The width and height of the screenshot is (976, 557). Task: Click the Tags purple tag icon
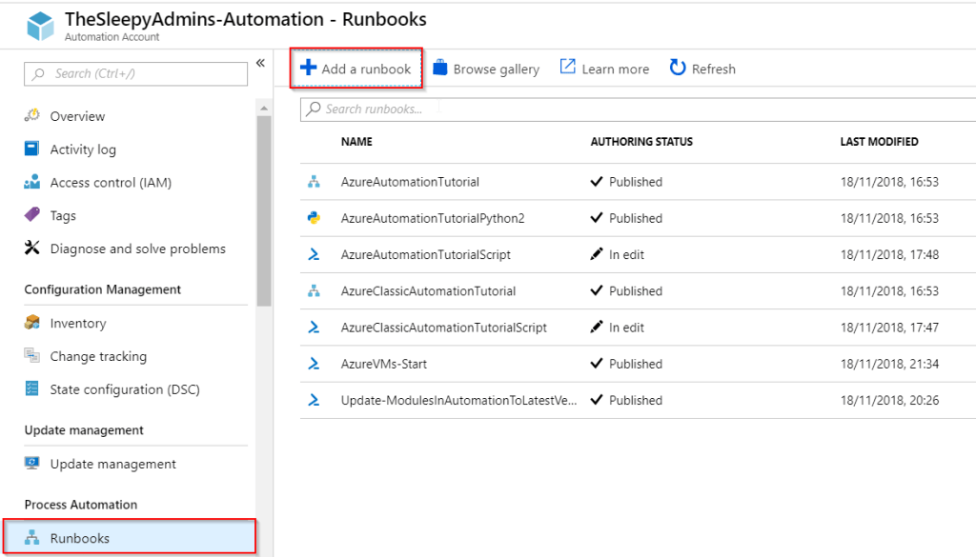(x=31, y=214)
